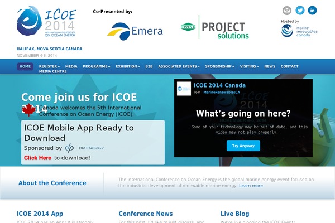Click the ICOE Mobile App Ready to Download text
The image size is (335, 223).
(79, 133)
